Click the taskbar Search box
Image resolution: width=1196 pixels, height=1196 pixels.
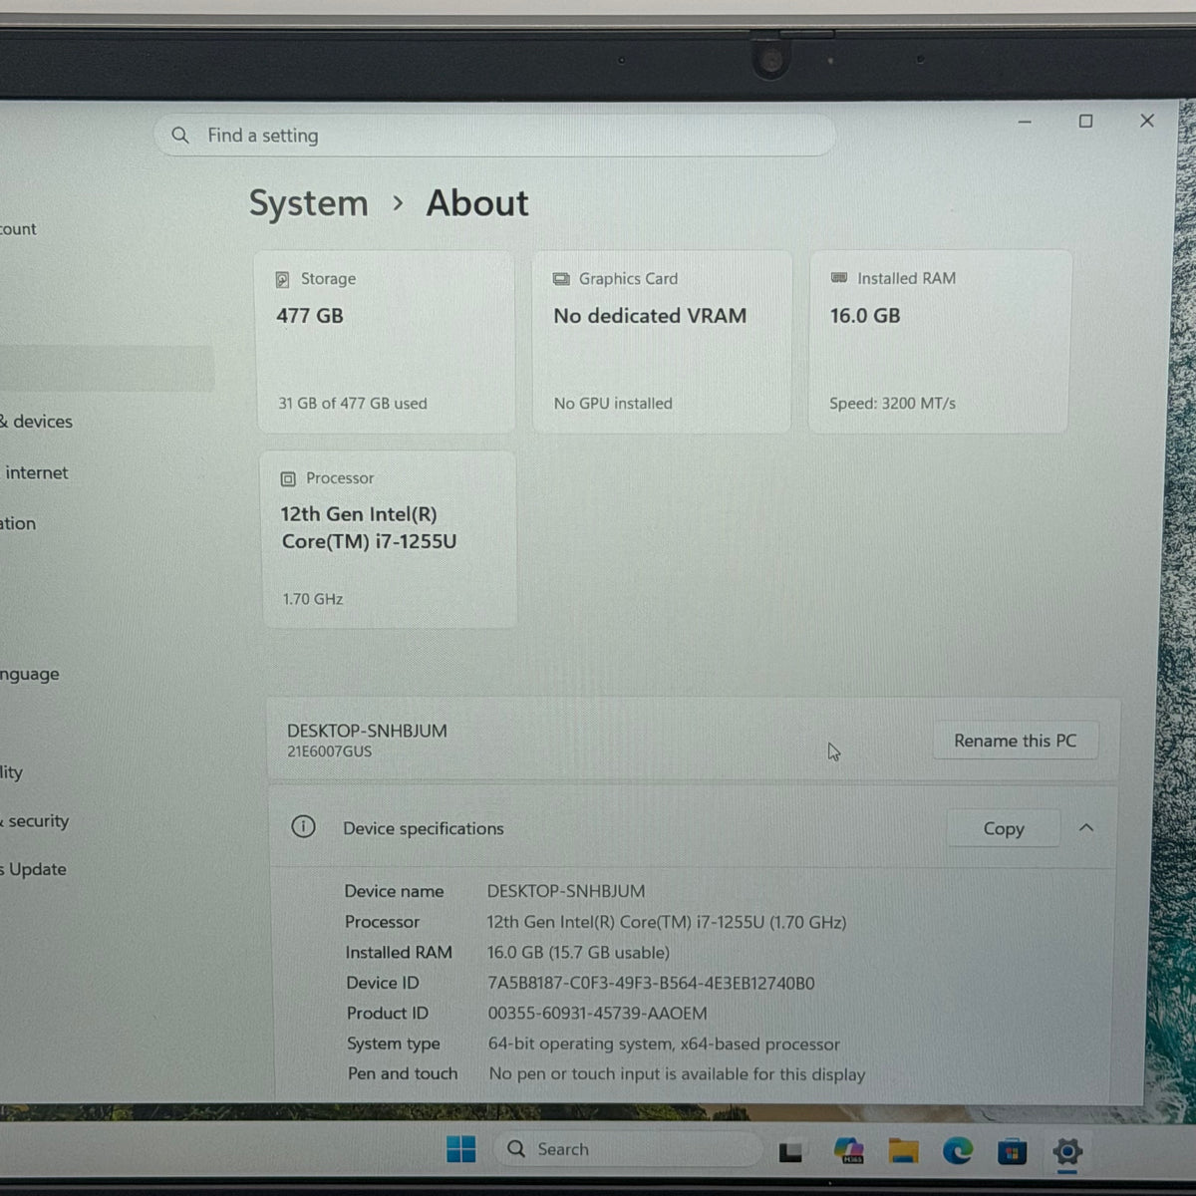tap(627, 1149)
